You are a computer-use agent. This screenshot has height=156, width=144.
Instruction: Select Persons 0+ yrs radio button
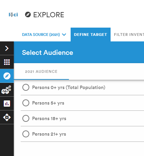click(x=26, y=87)
